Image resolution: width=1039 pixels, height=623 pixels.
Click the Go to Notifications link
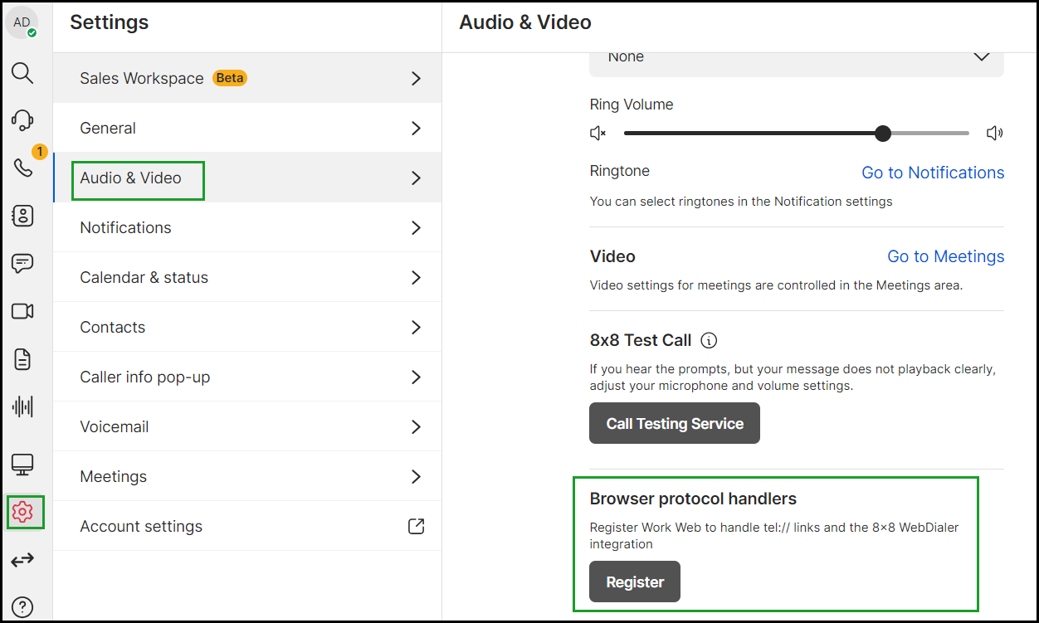click(x=933, y=173)
